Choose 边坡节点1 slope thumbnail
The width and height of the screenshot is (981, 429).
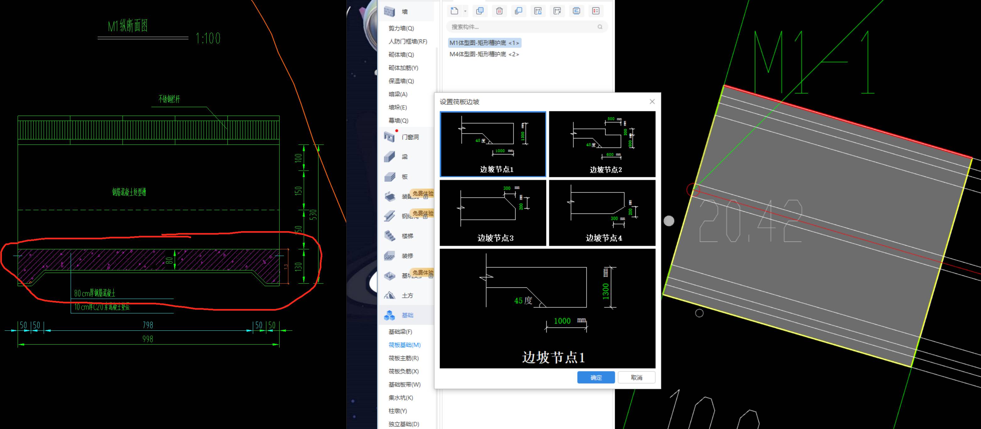point(493,144)
